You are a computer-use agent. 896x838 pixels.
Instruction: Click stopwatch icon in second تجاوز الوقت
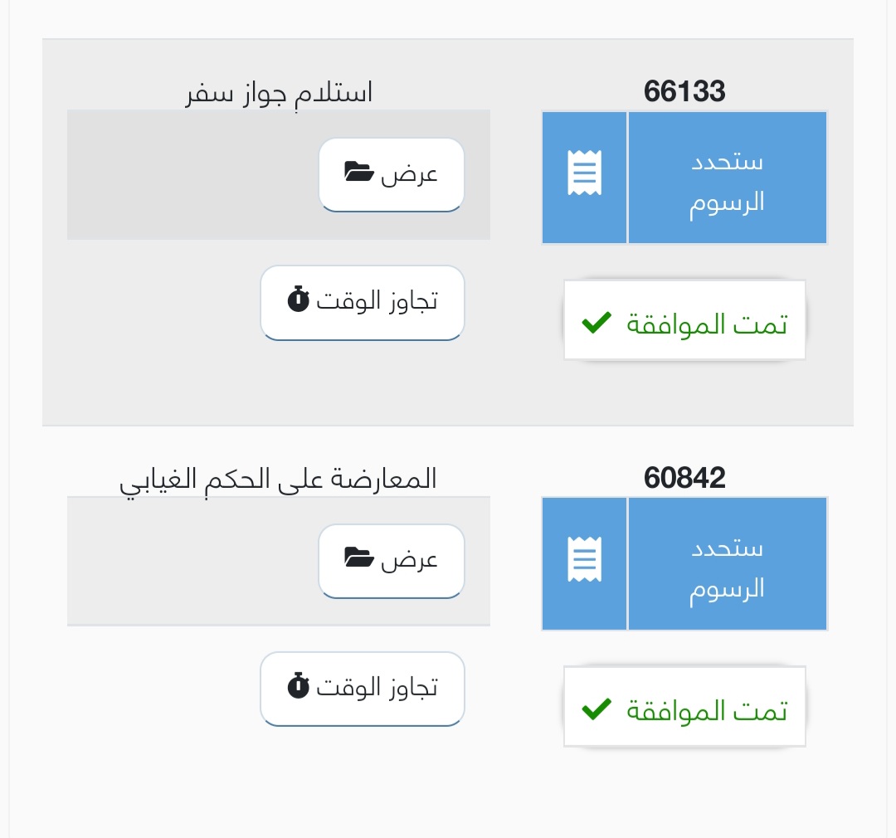(299, 685)
